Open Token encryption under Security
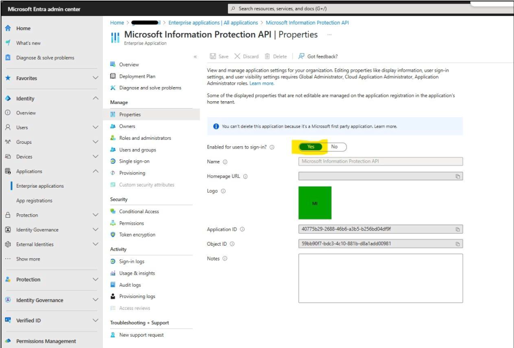 (x=137, y=235)
